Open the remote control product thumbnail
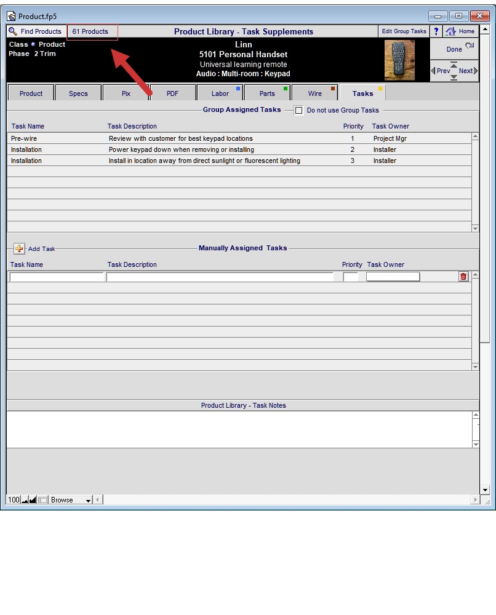 pos(399,60)
